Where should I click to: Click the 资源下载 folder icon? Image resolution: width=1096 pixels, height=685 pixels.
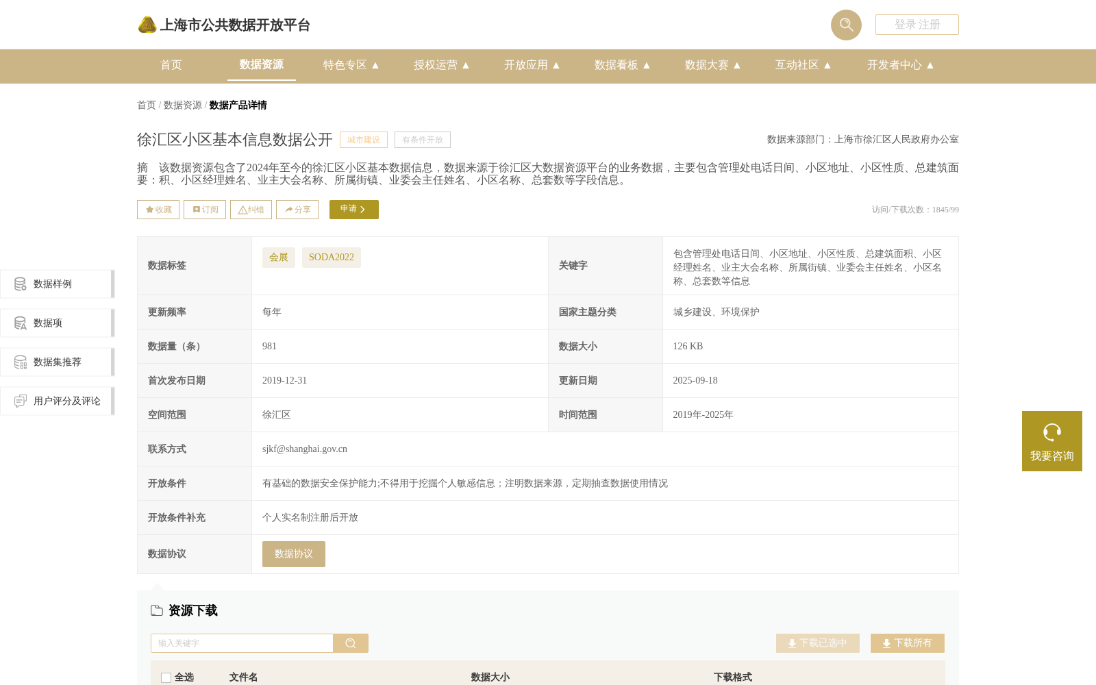157,610
